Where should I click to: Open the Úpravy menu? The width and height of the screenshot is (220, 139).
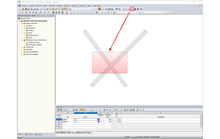(x=31, y=6)
